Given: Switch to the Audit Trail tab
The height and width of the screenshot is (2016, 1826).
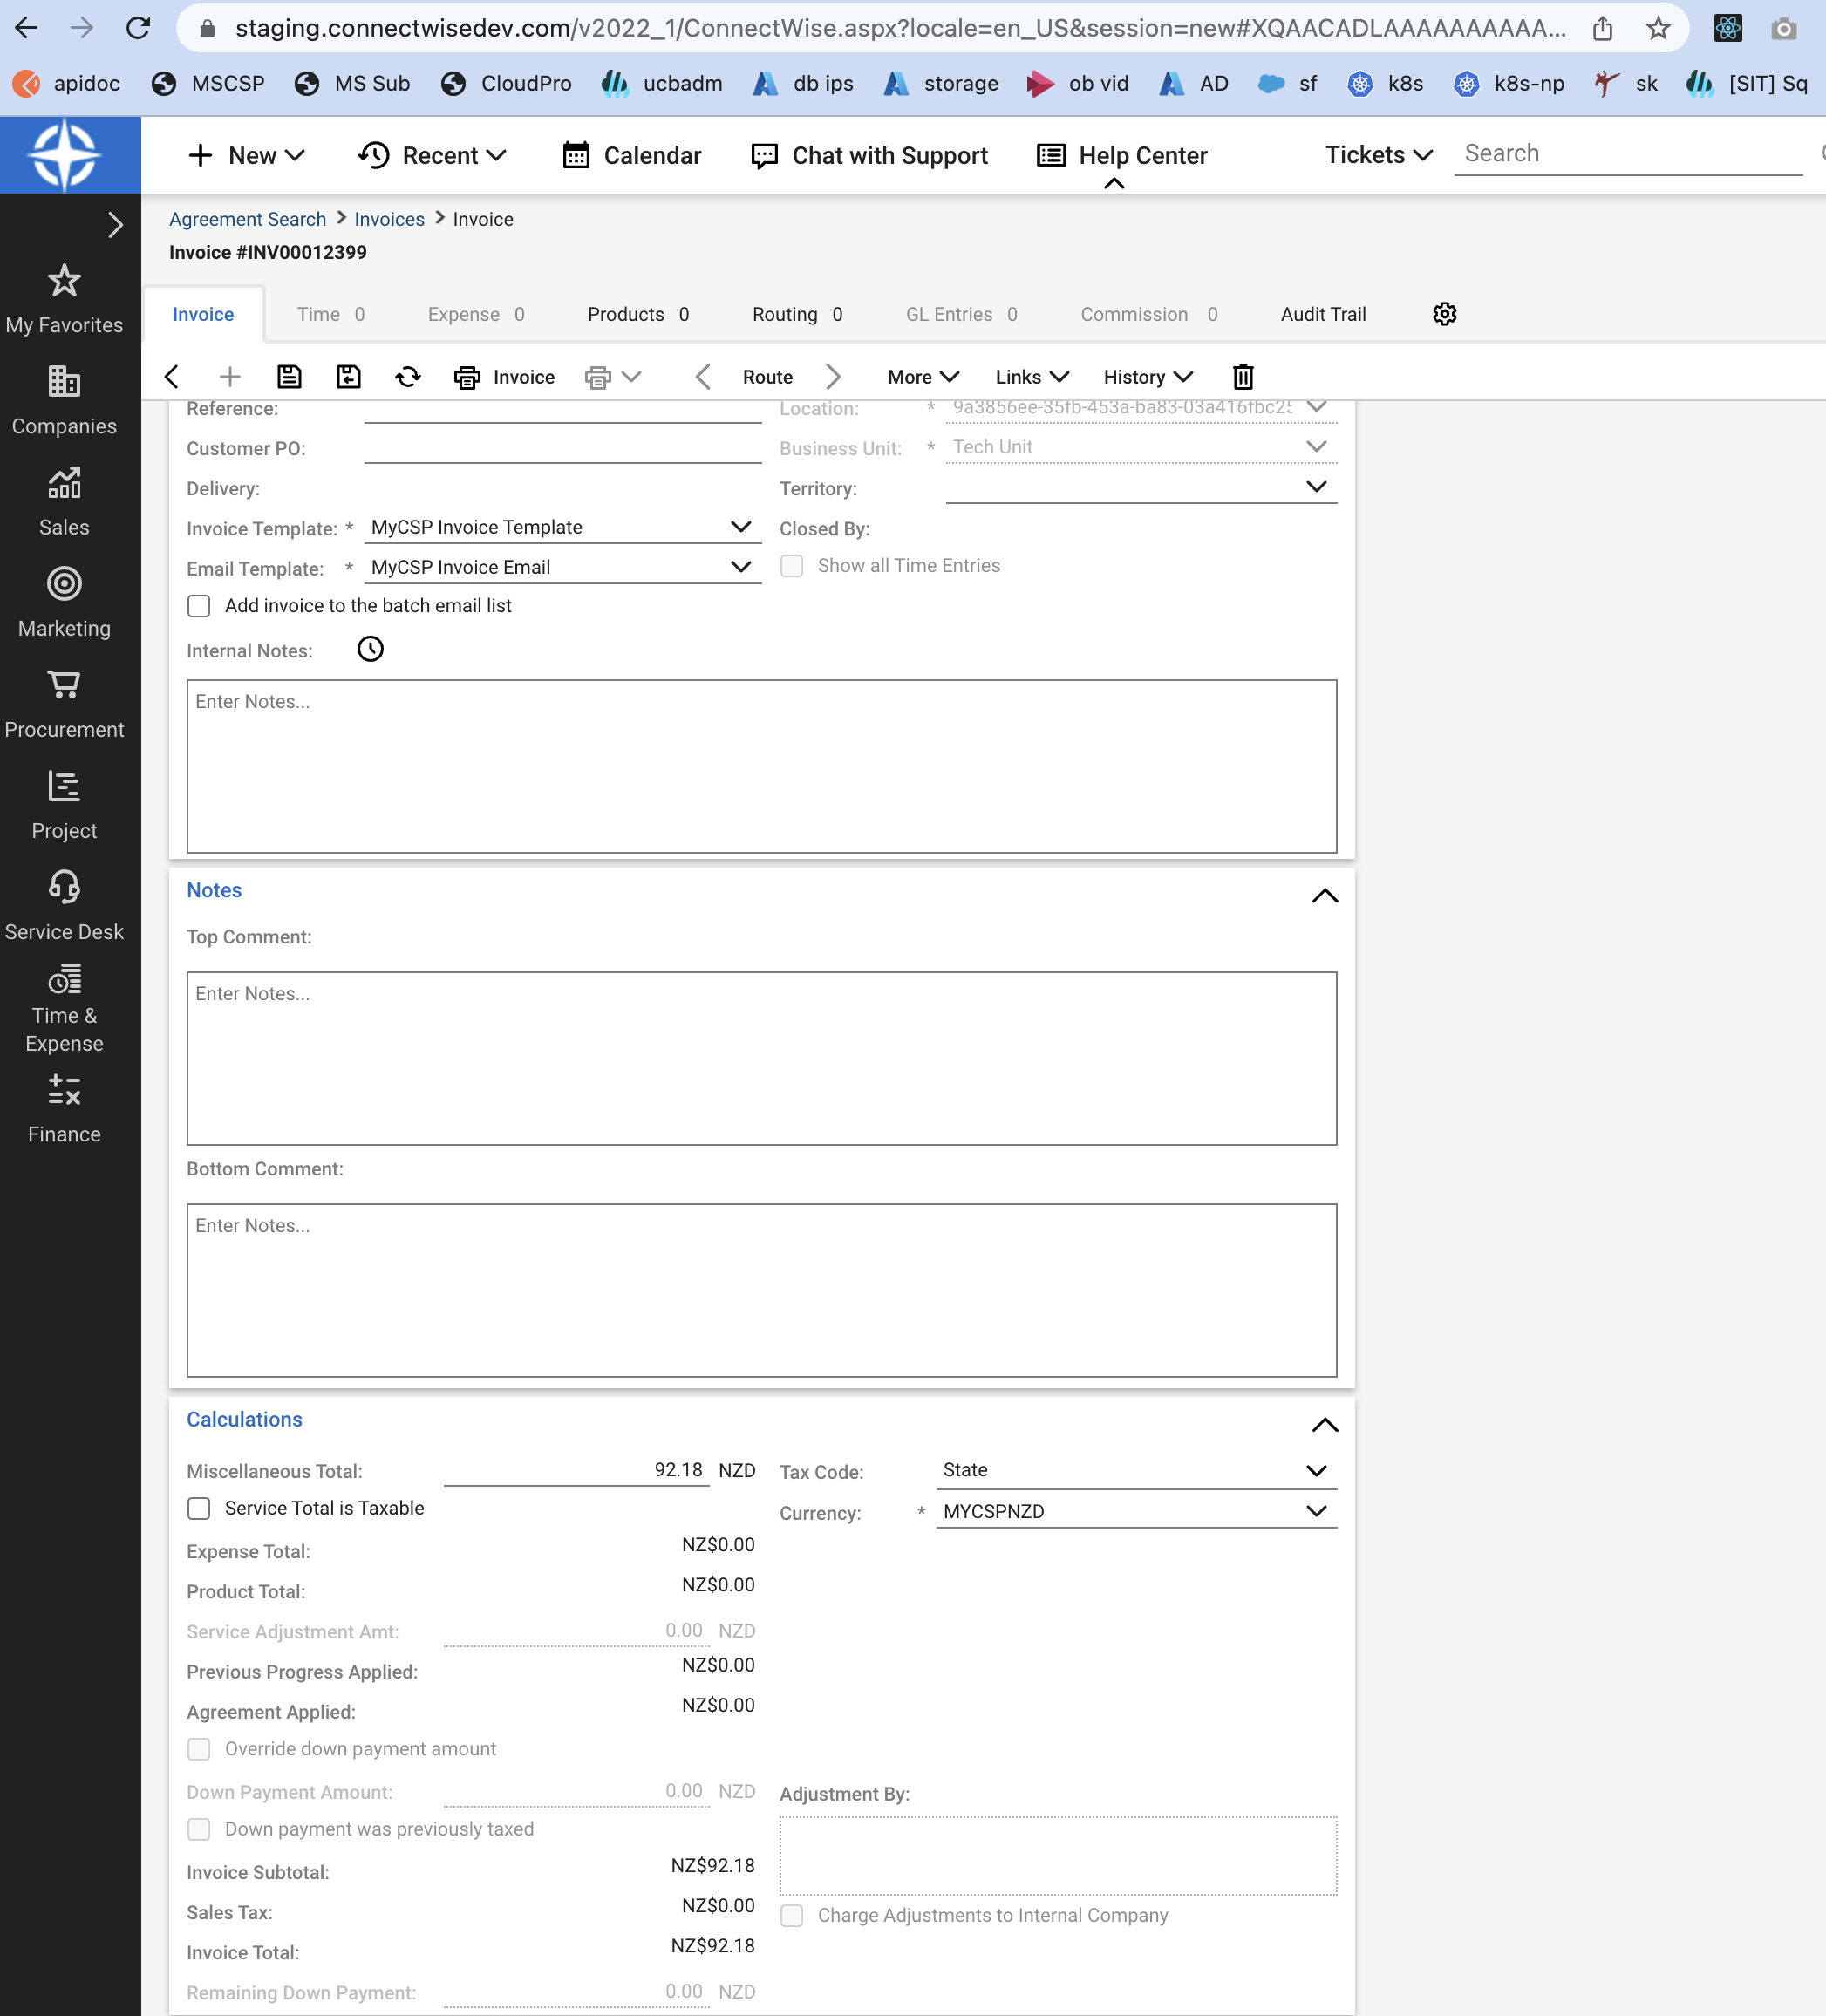Looking at the screenshot, I should coord(1322,314).
